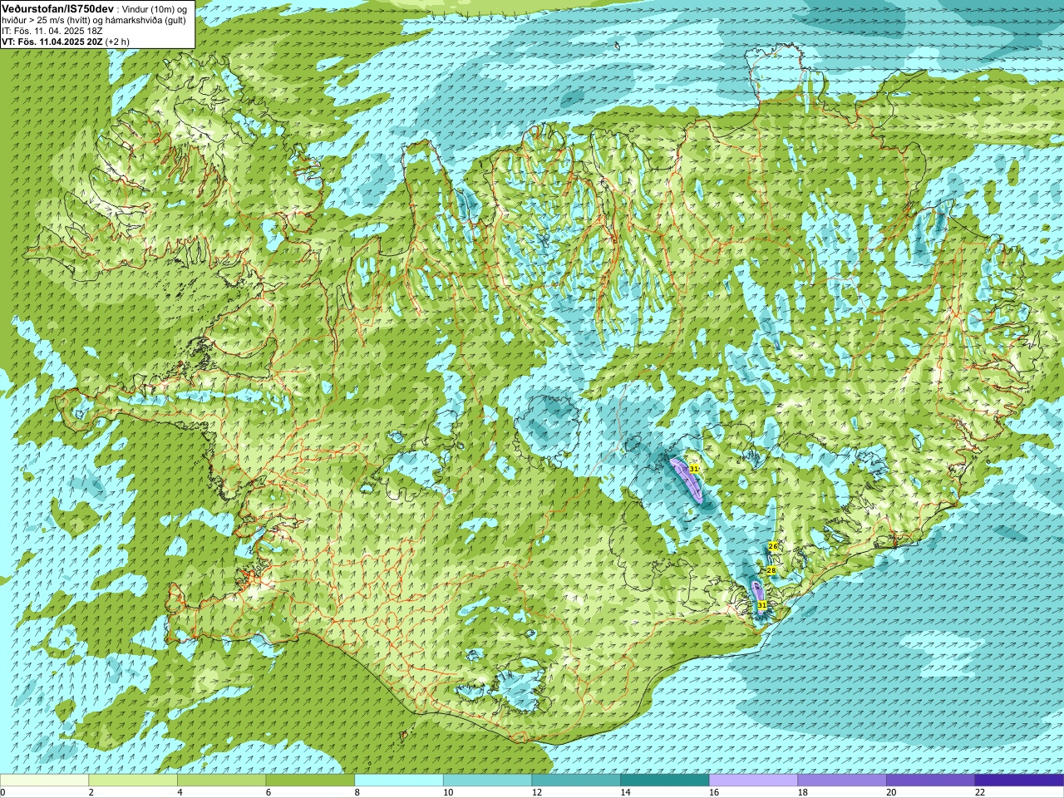1064x798 pixels.
Task: Click the 16–18 m/s lavender legend swatch
Action: click(x=753, y=781)
